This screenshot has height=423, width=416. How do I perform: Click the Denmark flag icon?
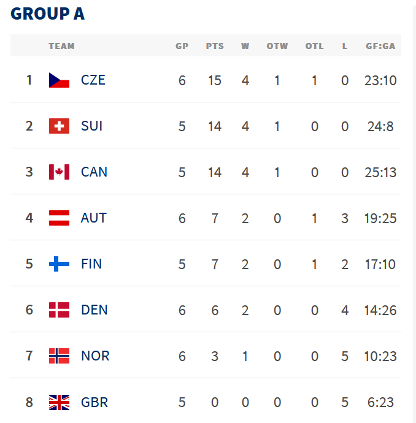[59, 310]
